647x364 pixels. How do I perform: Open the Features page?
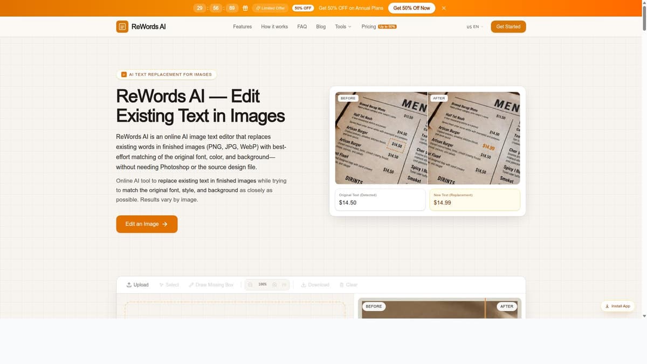point(242,26)
